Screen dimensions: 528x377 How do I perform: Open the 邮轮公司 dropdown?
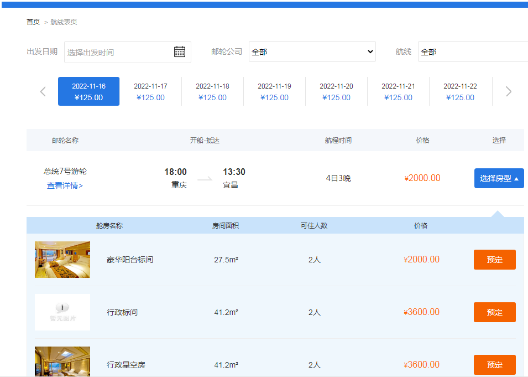pyautogui.click(x=312, y=51)
